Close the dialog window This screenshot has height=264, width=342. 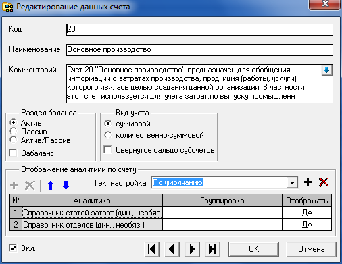click(x=324, y=4)
